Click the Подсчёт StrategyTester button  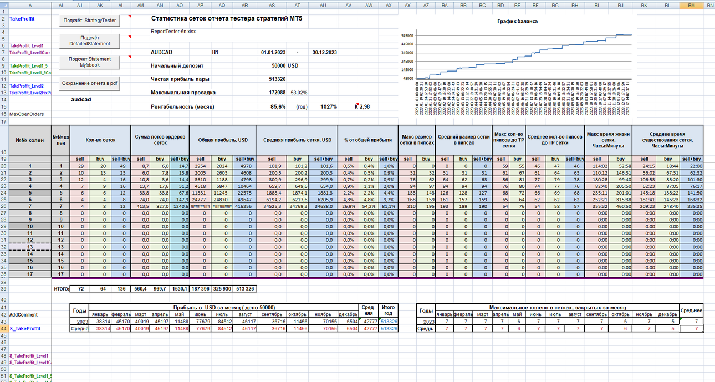click(90, 20)
